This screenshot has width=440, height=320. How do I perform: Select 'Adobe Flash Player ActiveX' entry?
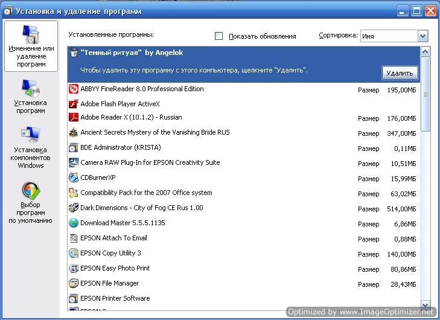coord(120,104)
